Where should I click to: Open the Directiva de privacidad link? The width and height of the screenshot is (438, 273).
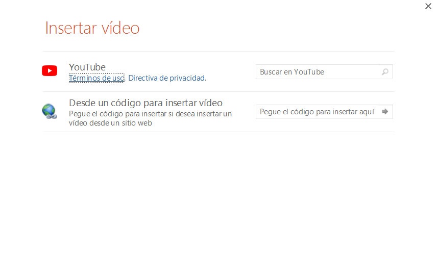[167, 78]
